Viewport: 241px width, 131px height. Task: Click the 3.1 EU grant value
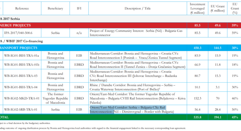point(218,87)
